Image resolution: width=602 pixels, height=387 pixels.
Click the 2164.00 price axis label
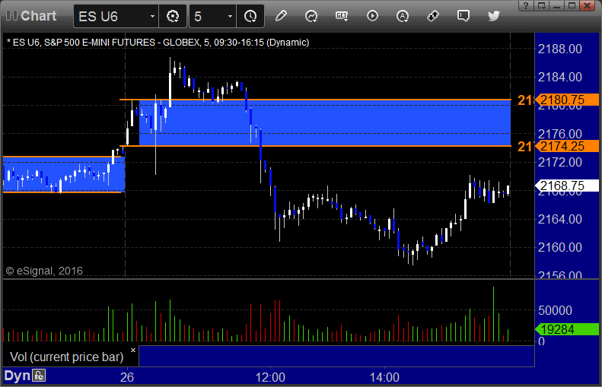560,219
